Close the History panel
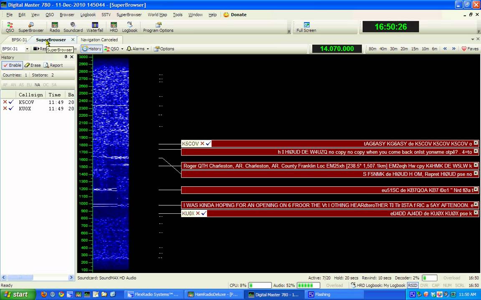Screen dimensions: 481x300 point(72,57)
